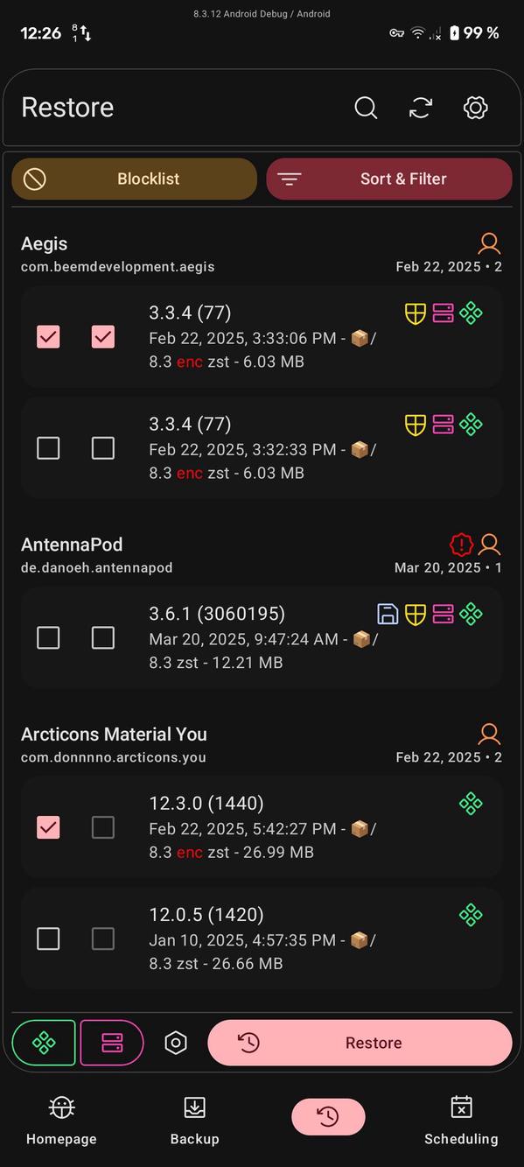Tap the person icon next to AntennaPod

click(488, 544)
